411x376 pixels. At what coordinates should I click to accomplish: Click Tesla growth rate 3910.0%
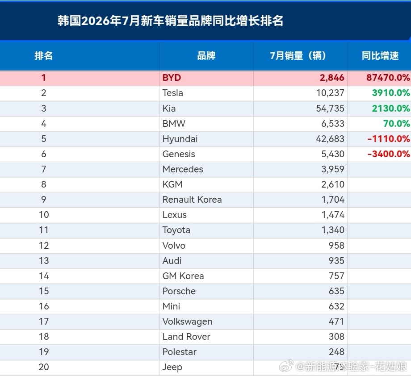pos(391,93)
